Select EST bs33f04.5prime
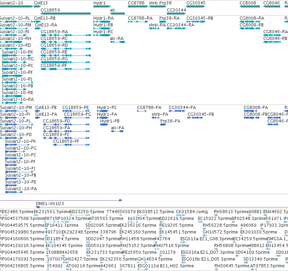Viewport: 288px width, 271px height. pos(144,219)
